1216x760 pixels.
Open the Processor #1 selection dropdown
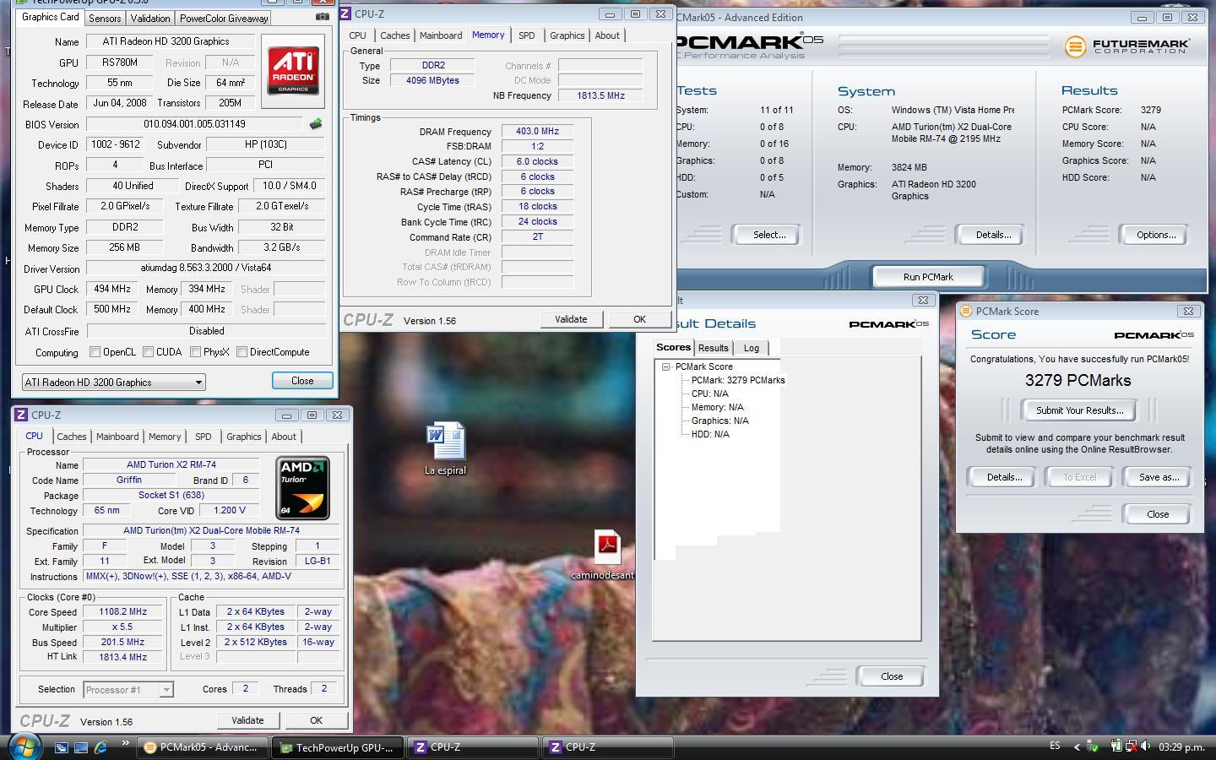pos(128,690)
